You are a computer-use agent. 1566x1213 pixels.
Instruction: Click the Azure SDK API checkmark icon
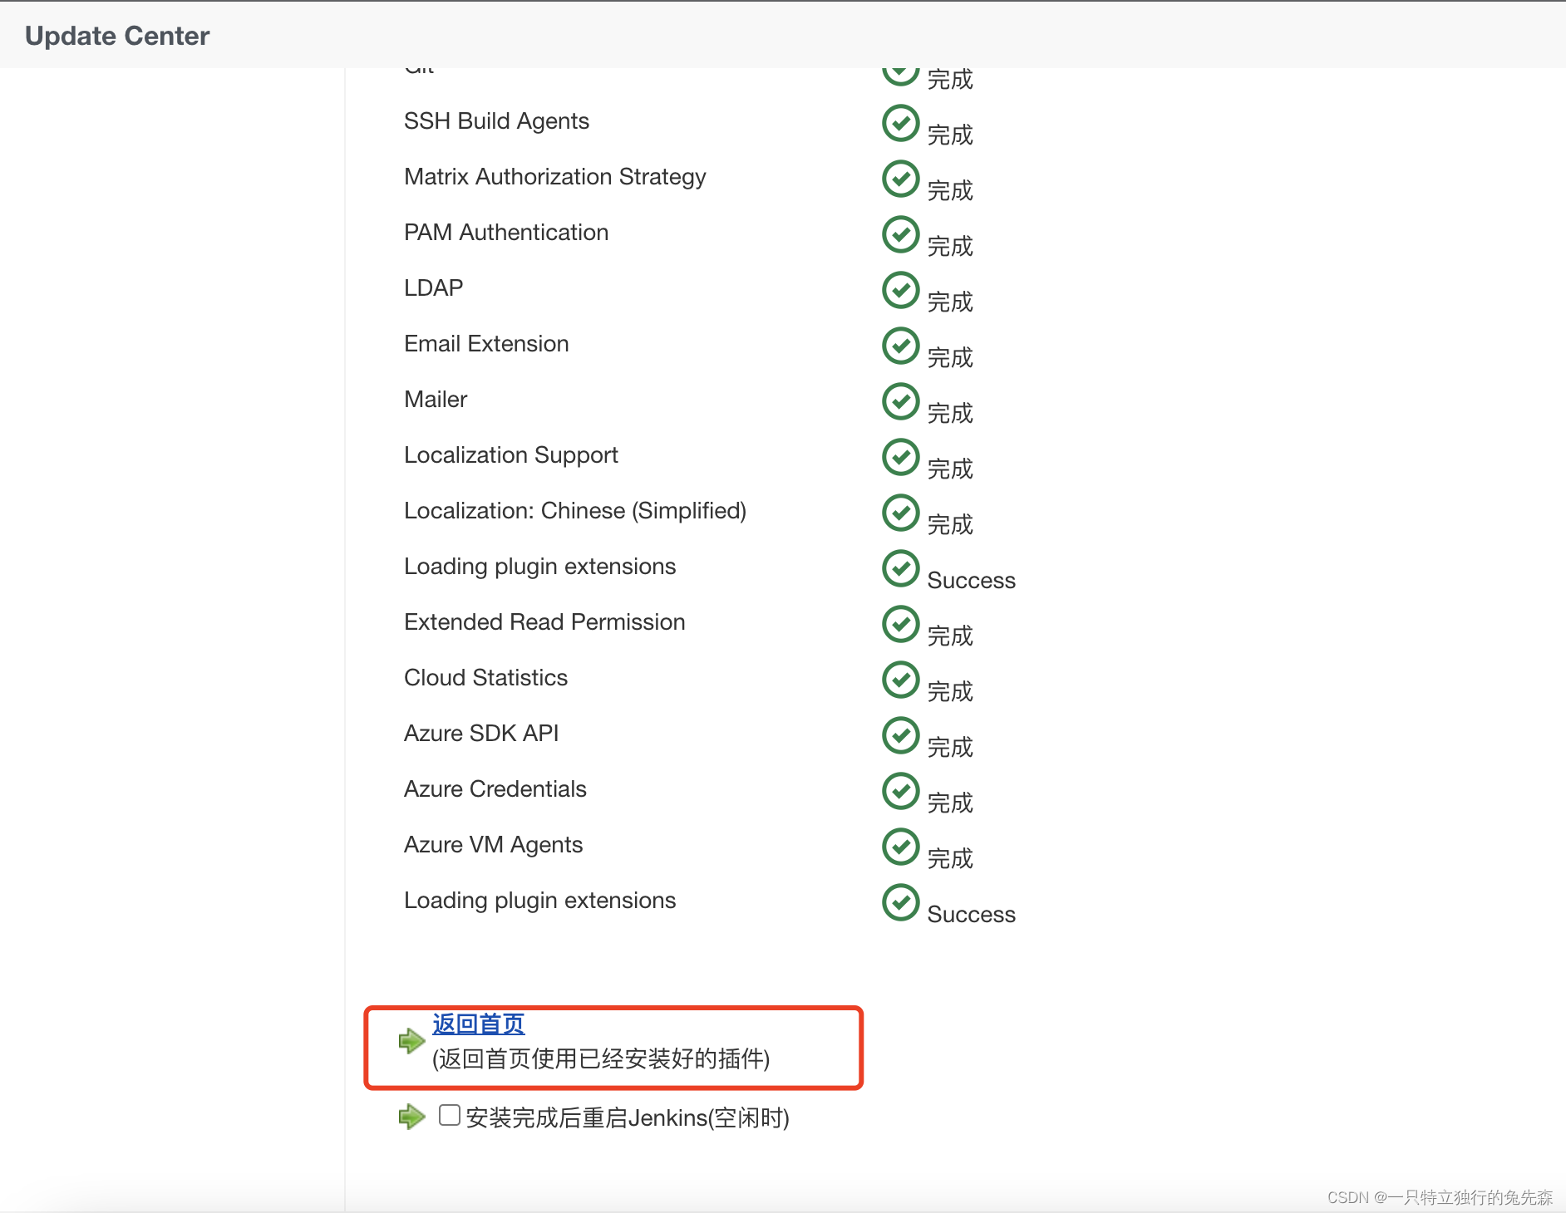point(900,735)
